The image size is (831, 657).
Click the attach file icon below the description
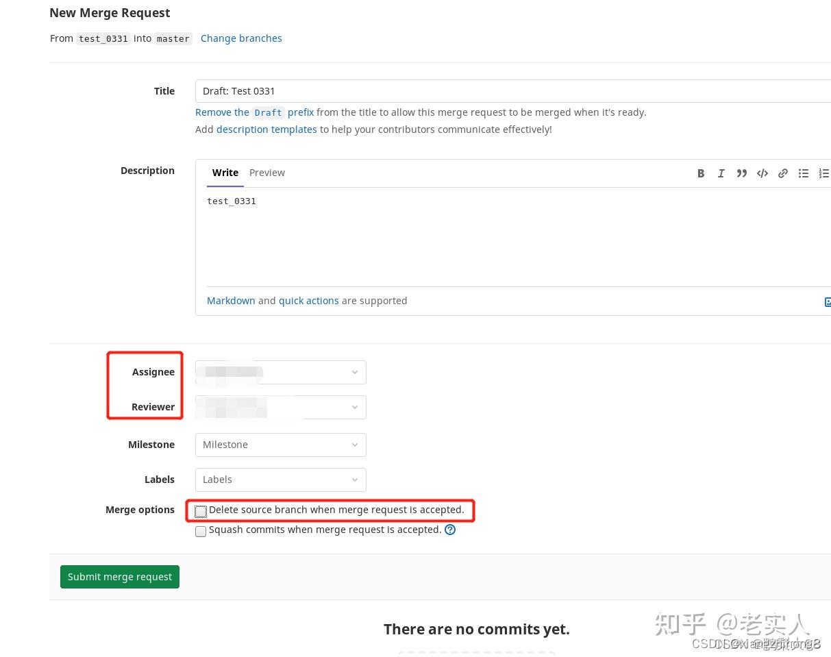(828, 301)
